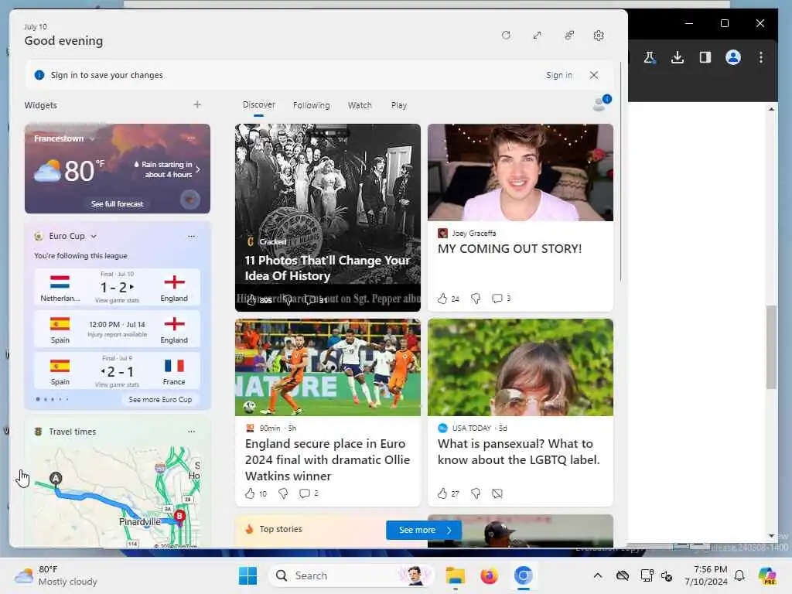The width and height of the screenshot is (792, 594).
Task: Open Chrome labs flask icon
Action: click(650, 57)
